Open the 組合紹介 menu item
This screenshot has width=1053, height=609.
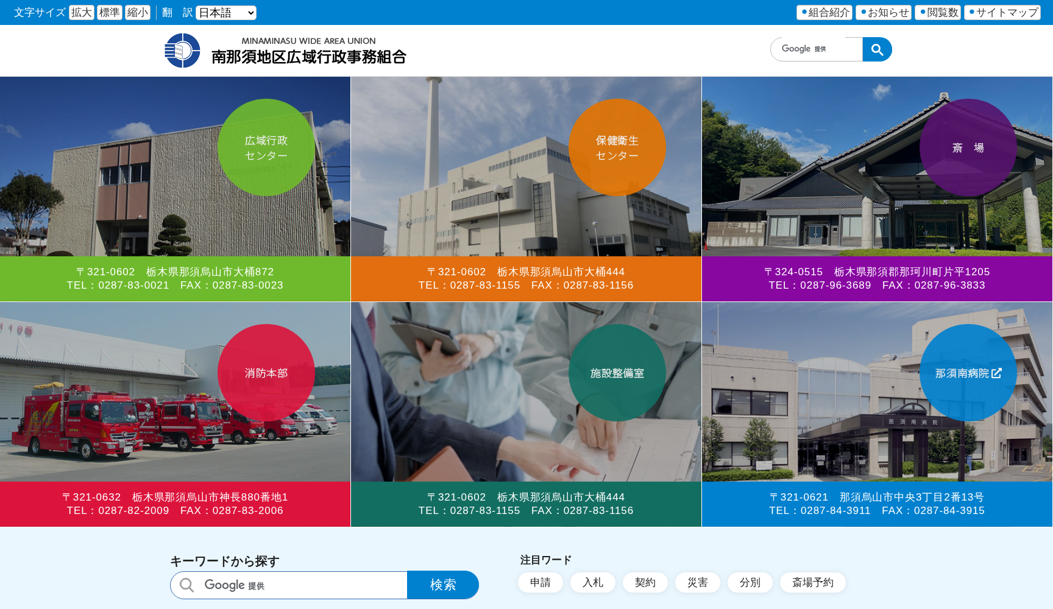coord(824,12)
